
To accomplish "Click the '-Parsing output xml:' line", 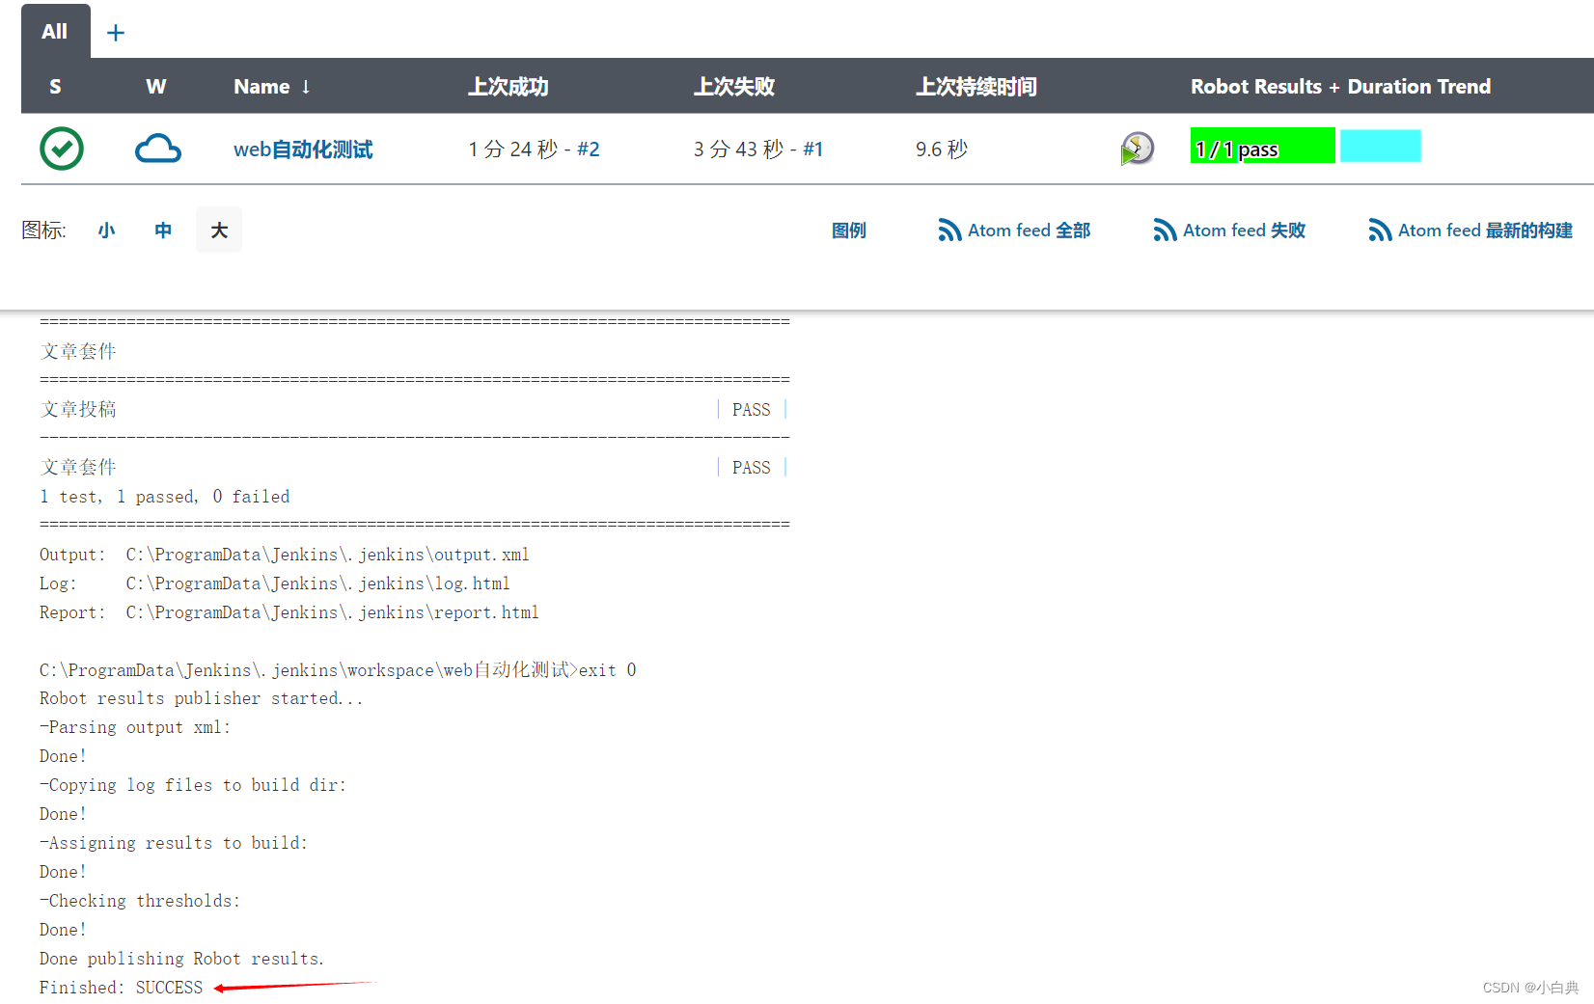I will coord(135,727).
